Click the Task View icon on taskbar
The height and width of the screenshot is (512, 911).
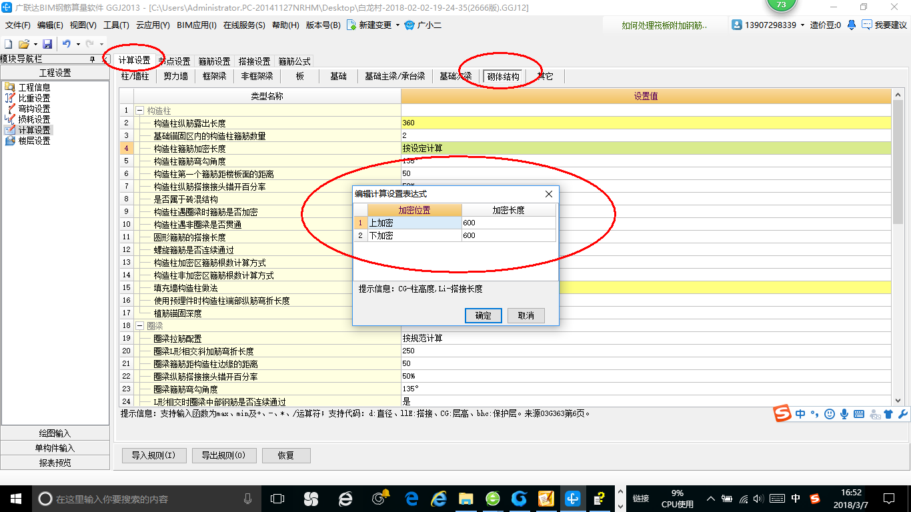277,498
